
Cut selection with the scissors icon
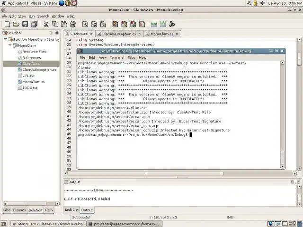46,24
